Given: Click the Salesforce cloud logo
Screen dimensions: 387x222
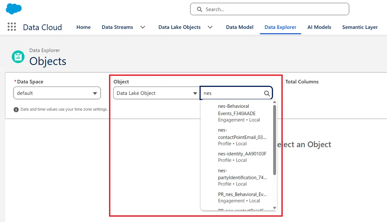Looking at the screenshot, I should (14, 9).
